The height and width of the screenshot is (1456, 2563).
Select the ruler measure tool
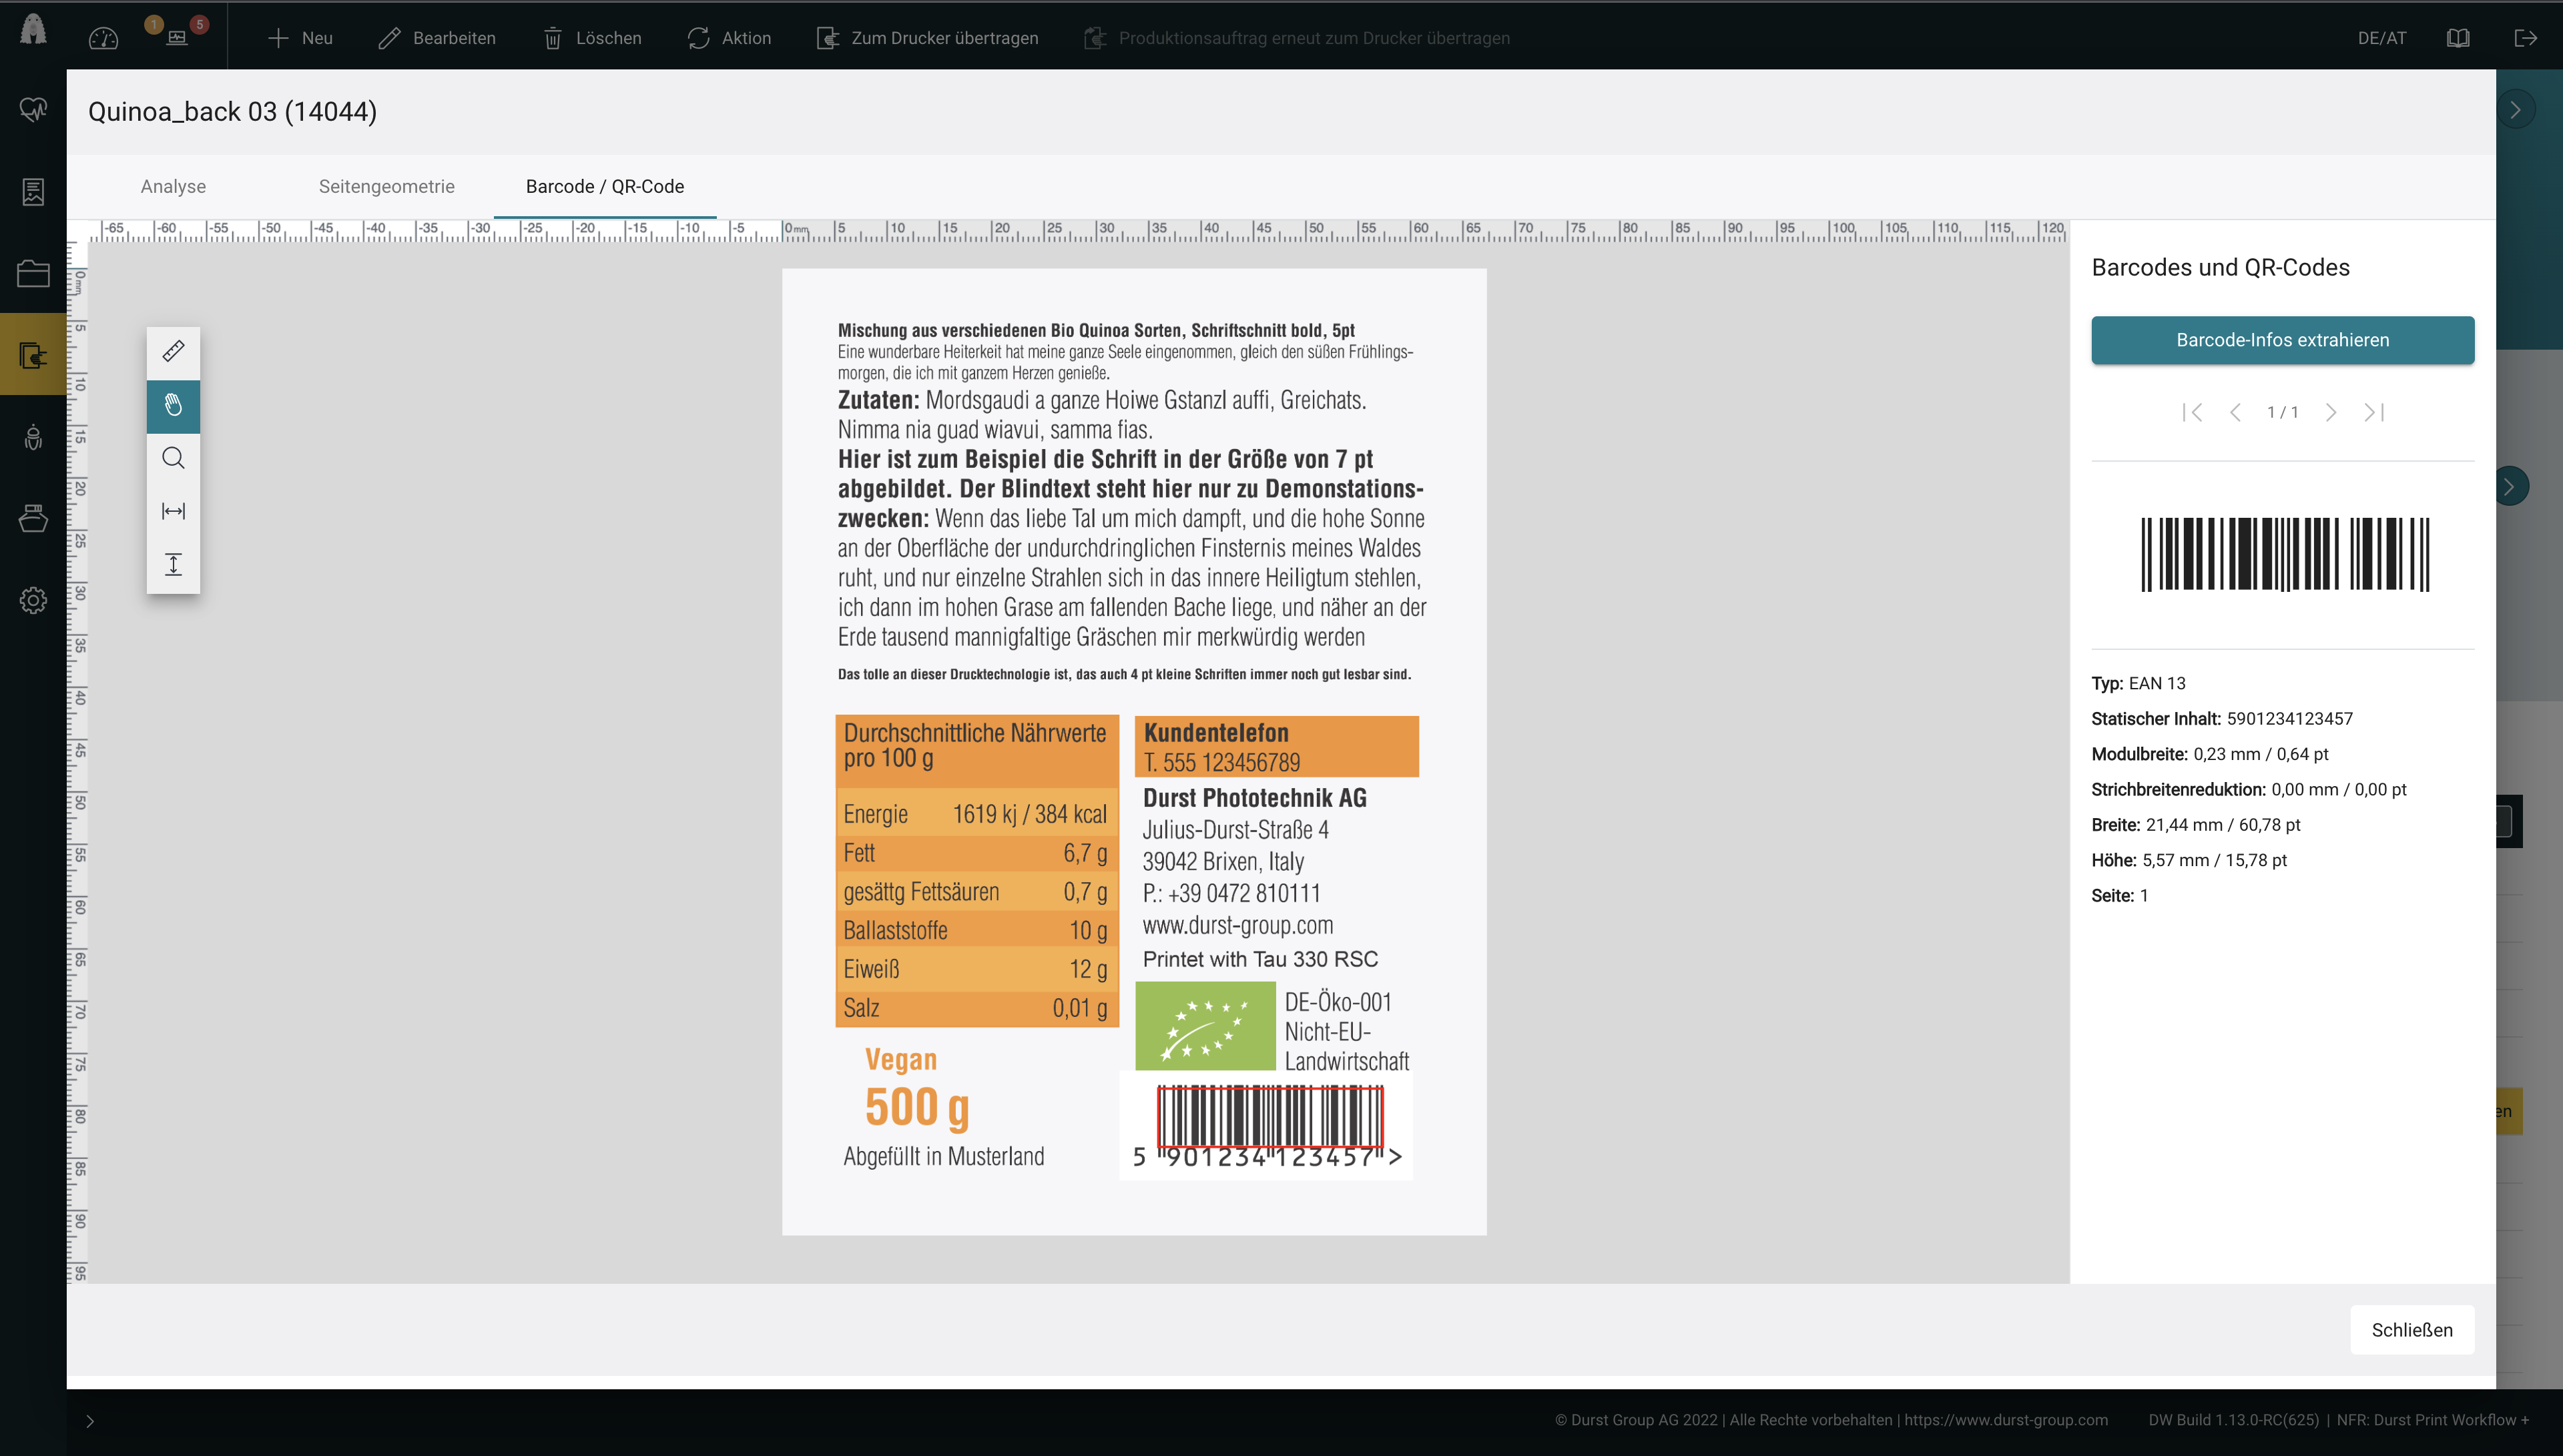(173, 352)
